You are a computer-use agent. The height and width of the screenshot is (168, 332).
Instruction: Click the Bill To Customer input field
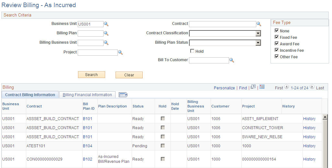(x=209, y=60)
